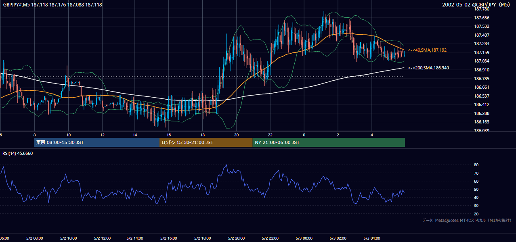Click hour label 10 under the price chart
The width and height of the screenshot is (516, 242).
[68, 135]
